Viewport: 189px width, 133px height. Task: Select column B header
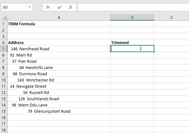[x=132, y=17]
